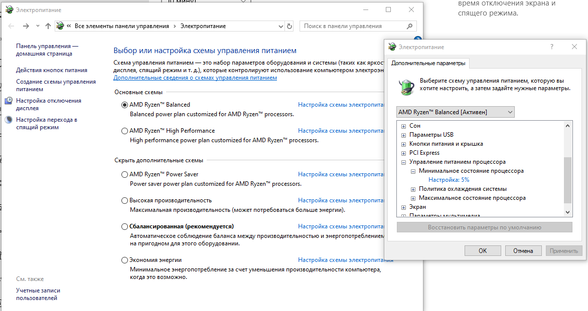This screenshot has height=311, width=588.
Task: Collapse 'Скрыть дополнительные схемы' section
Action: tap(159, 160)
